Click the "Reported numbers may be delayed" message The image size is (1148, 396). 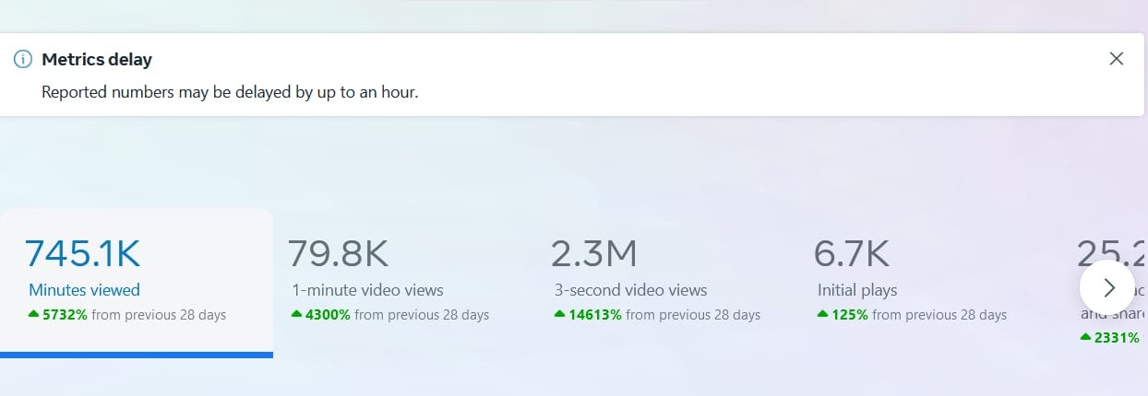click(230, 92)
